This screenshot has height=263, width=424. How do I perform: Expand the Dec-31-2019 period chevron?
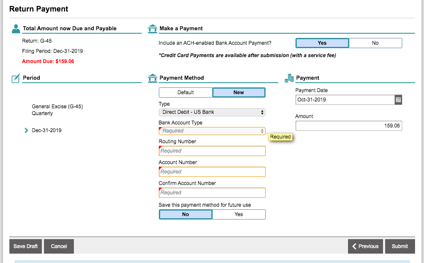26,130
